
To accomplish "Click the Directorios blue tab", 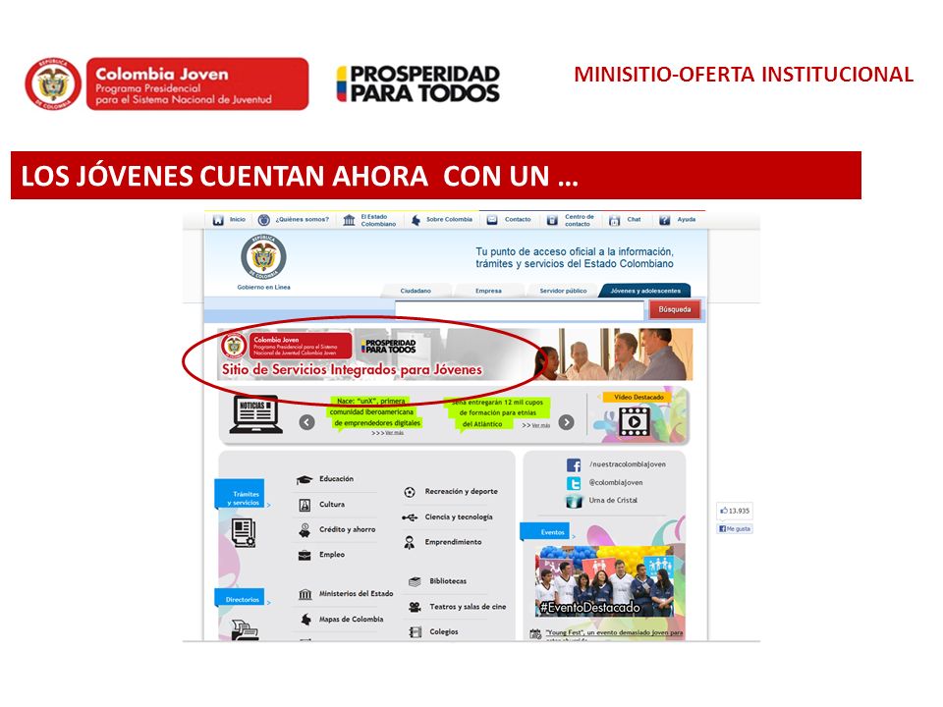I will (240, 598).
